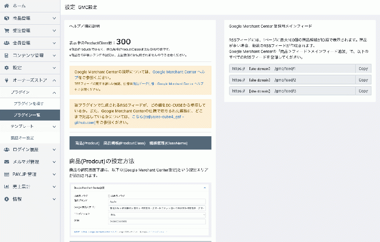The width and height of the screenshot is (380, 242).
Task: Click the Google Merchant Center 登録用メインフィード title
Action: [270, 26]
